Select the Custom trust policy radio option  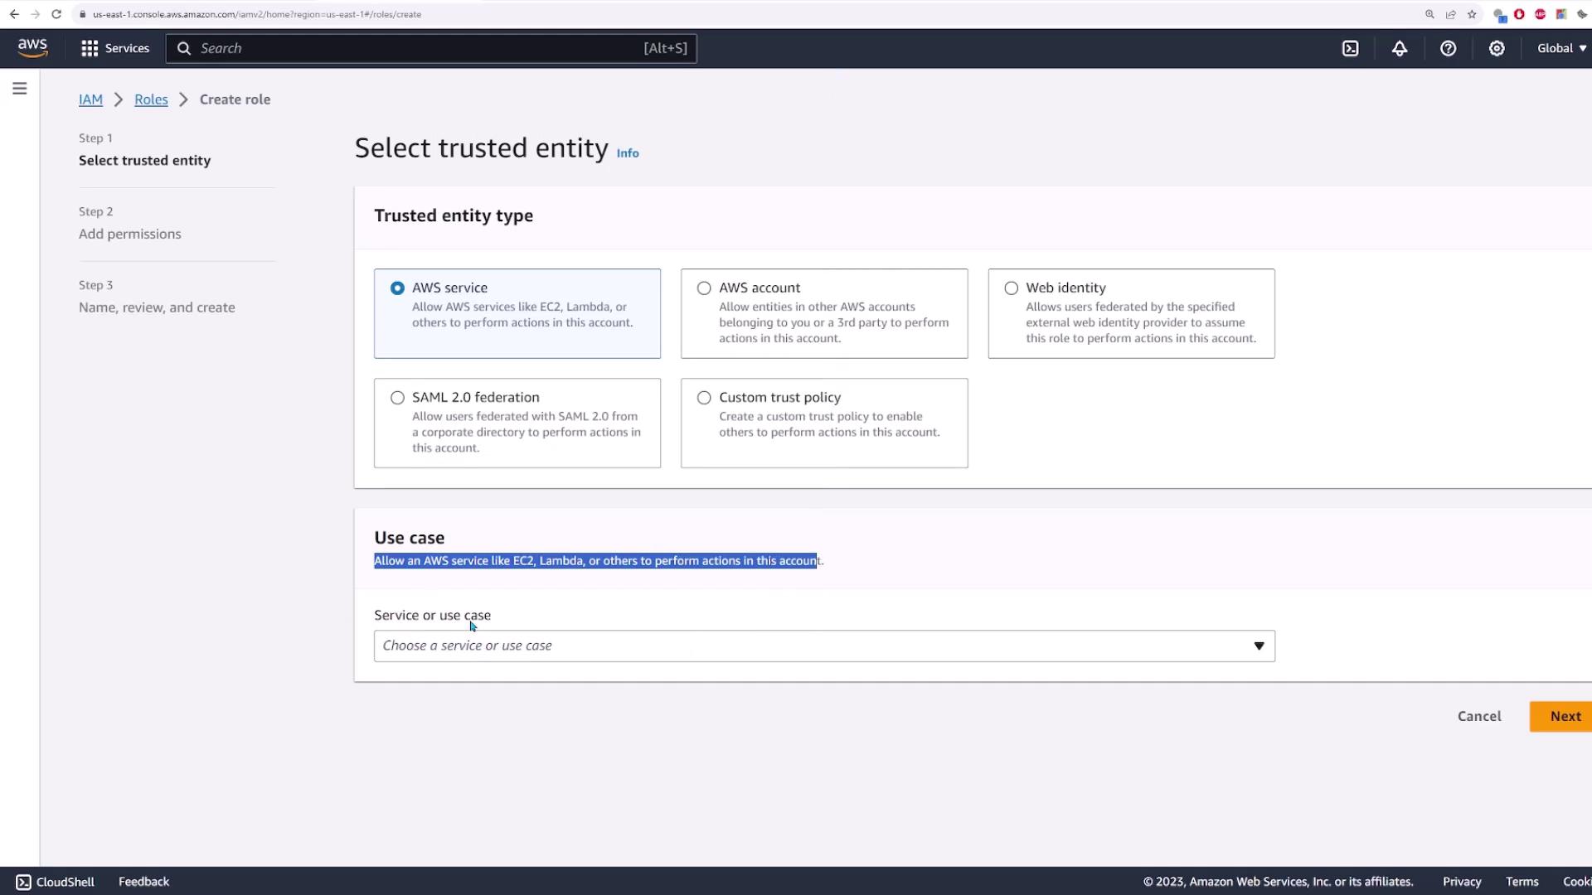[x=704, y=398]
